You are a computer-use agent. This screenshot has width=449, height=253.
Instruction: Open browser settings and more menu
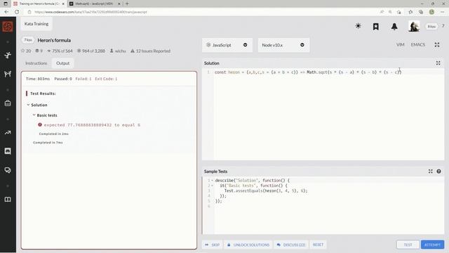point(443,12)
